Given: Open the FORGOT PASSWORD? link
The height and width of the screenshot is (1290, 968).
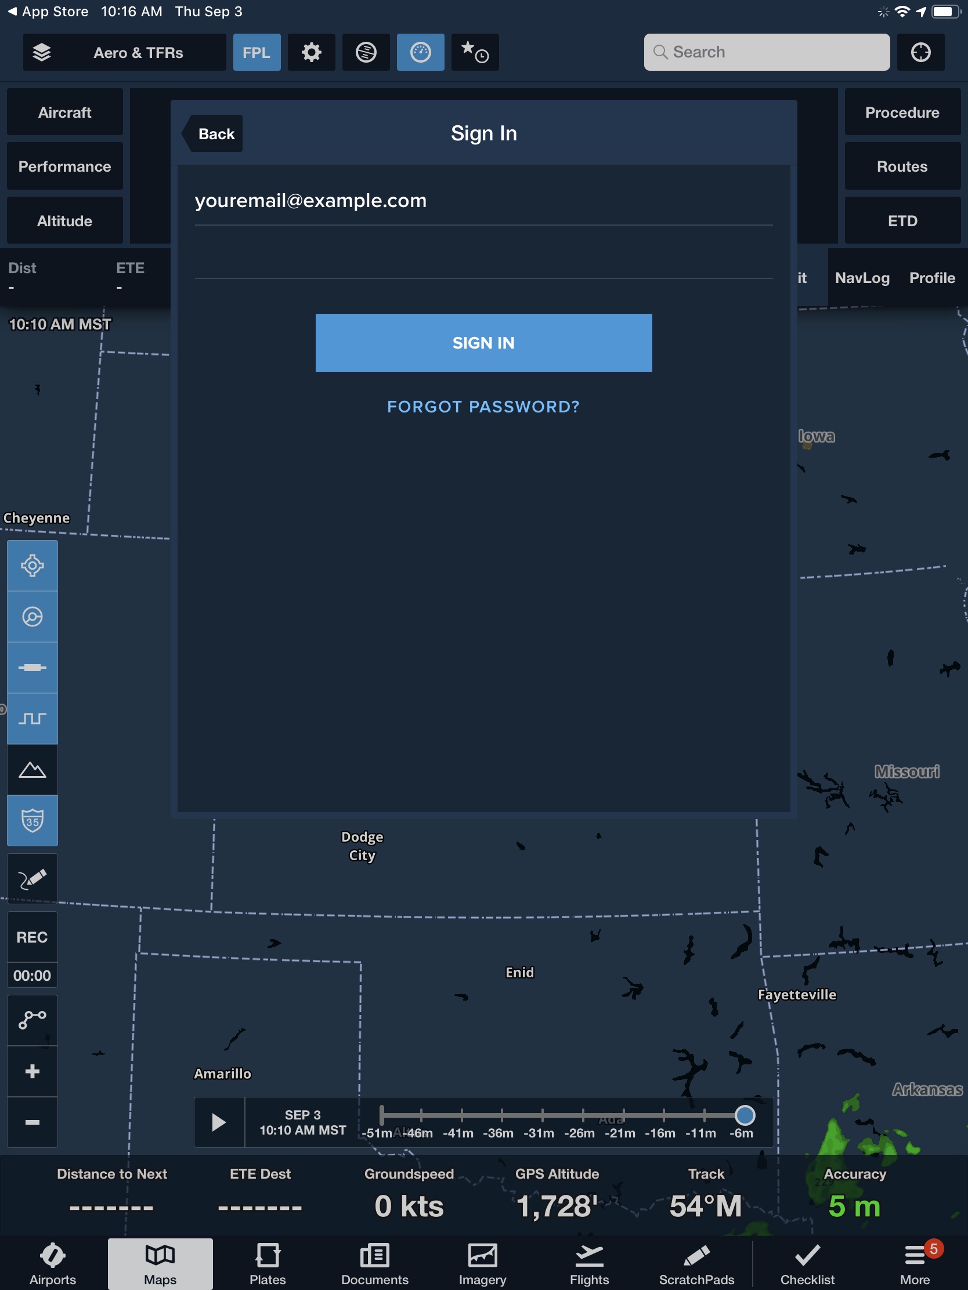Looking at the screenshot, I should [483, 407].
